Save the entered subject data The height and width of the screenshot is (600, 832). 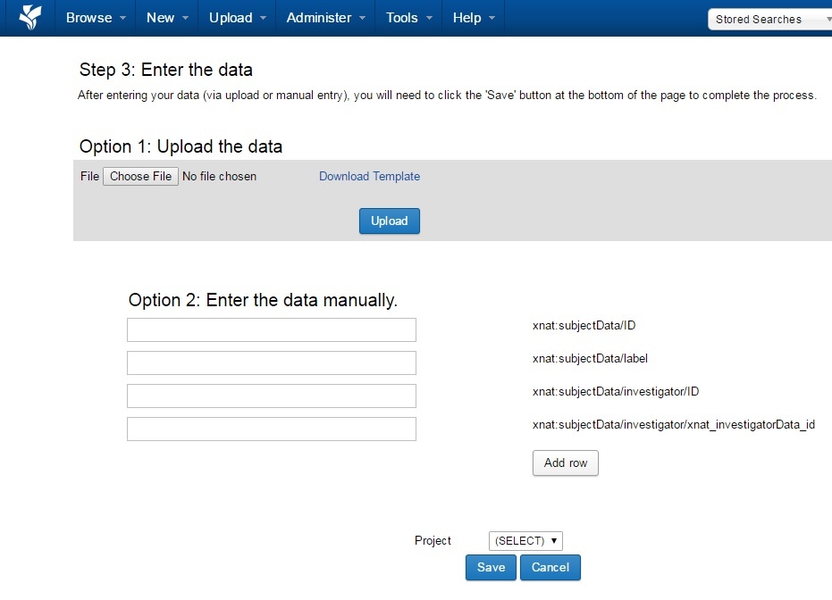490,567
